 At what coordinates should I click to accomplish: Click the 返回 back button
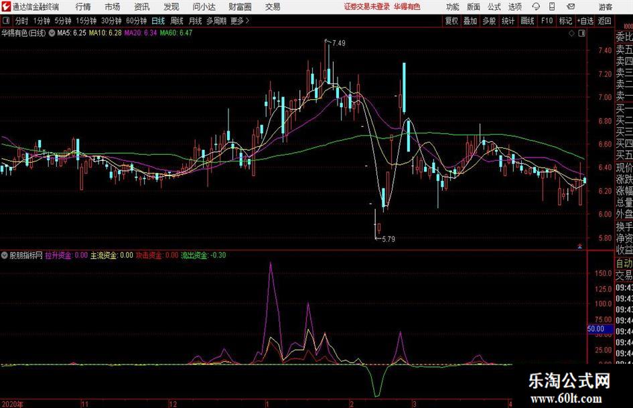coord(604,21)
